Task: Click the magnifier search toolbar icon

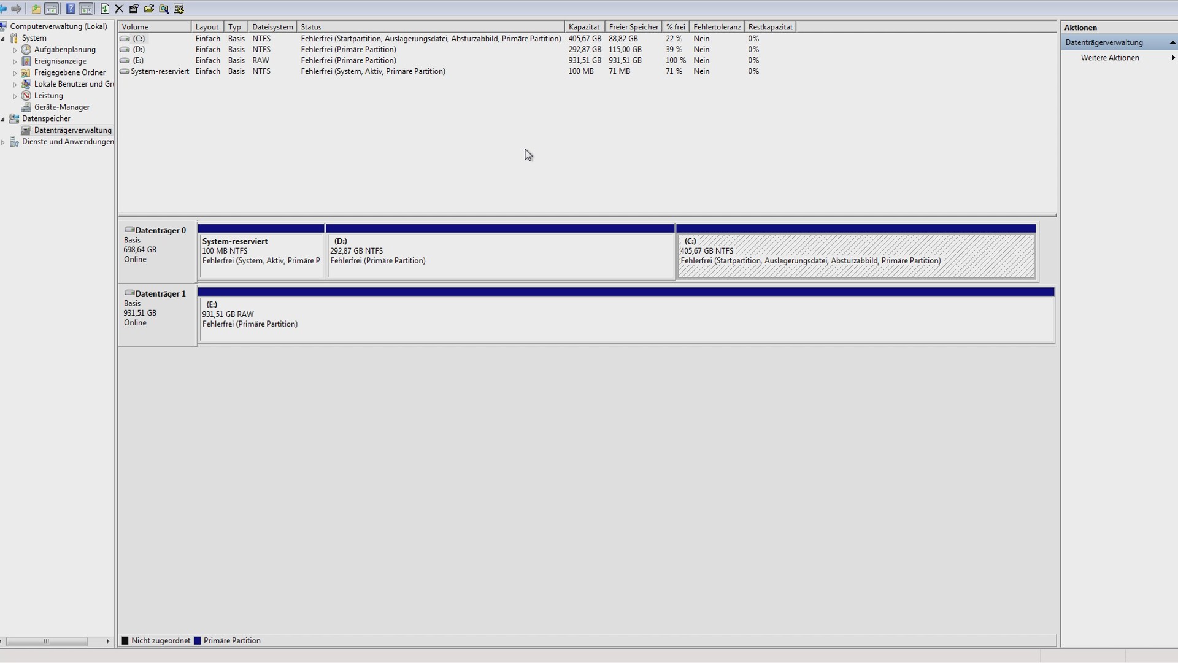Action: 164,9
